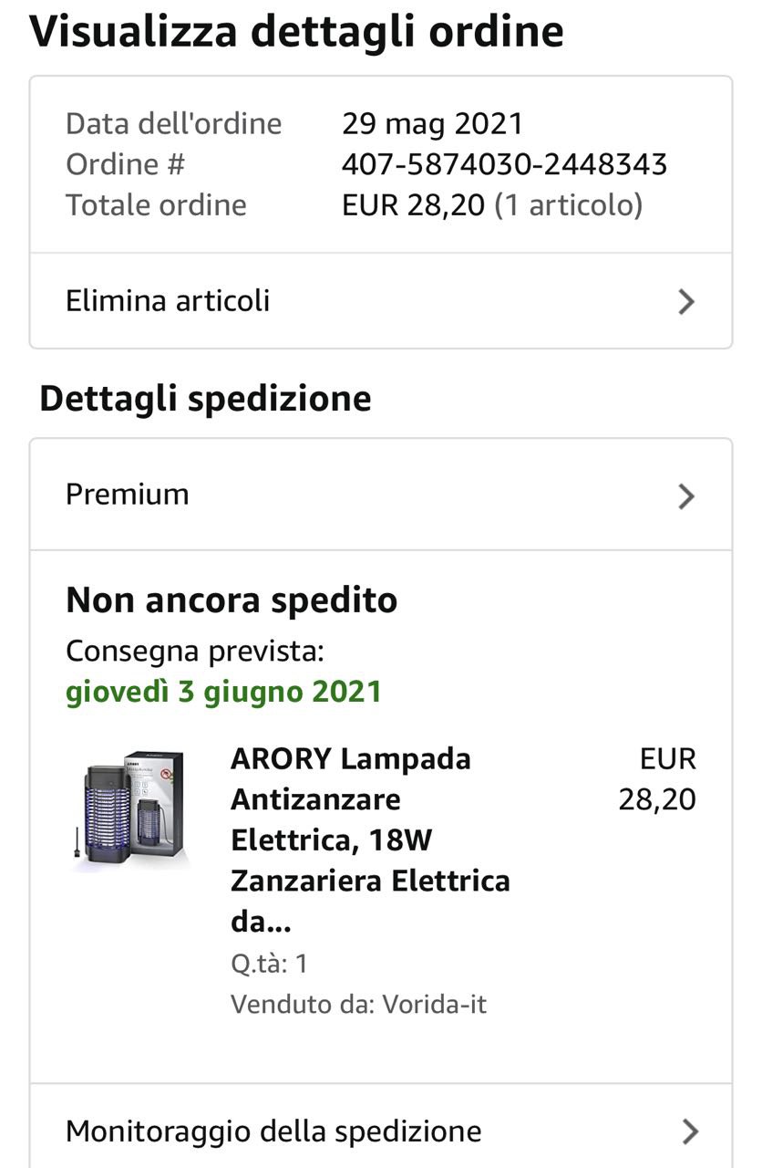Click the Non ancora spedito status heading
The width and height of the screenshot is (762, 1168).
(232, 600)
